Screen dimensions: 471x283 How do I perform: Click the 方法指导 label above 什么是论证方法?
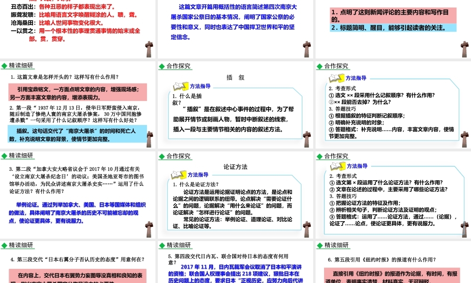(x=198, y=175)
